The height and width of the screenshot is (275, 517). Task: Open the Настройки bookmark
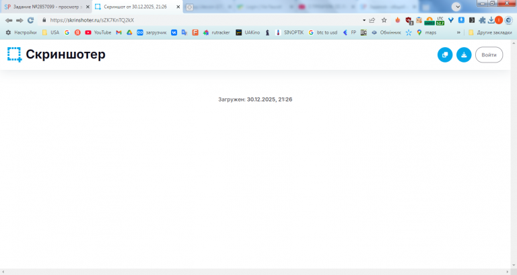pos(21,32)
